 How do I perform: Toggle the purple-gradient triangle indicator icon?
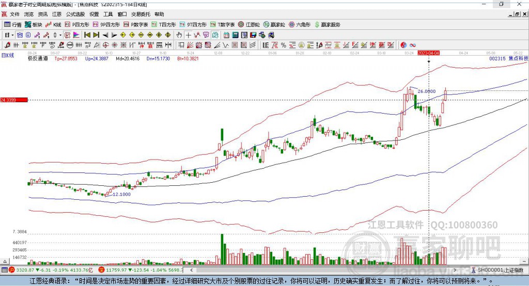pyautogui.click(x=76, y=35)
